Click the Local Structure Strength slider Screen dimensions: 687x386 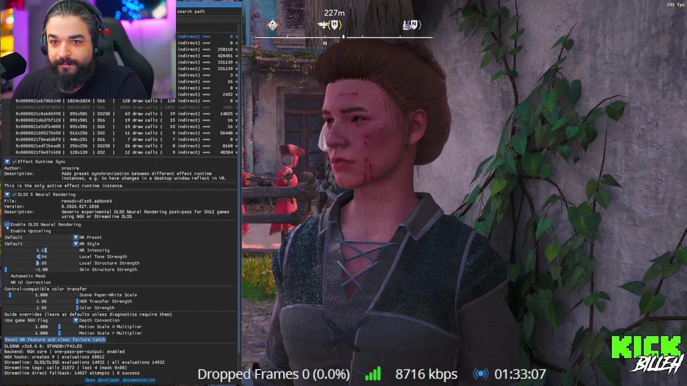point(41,263)
